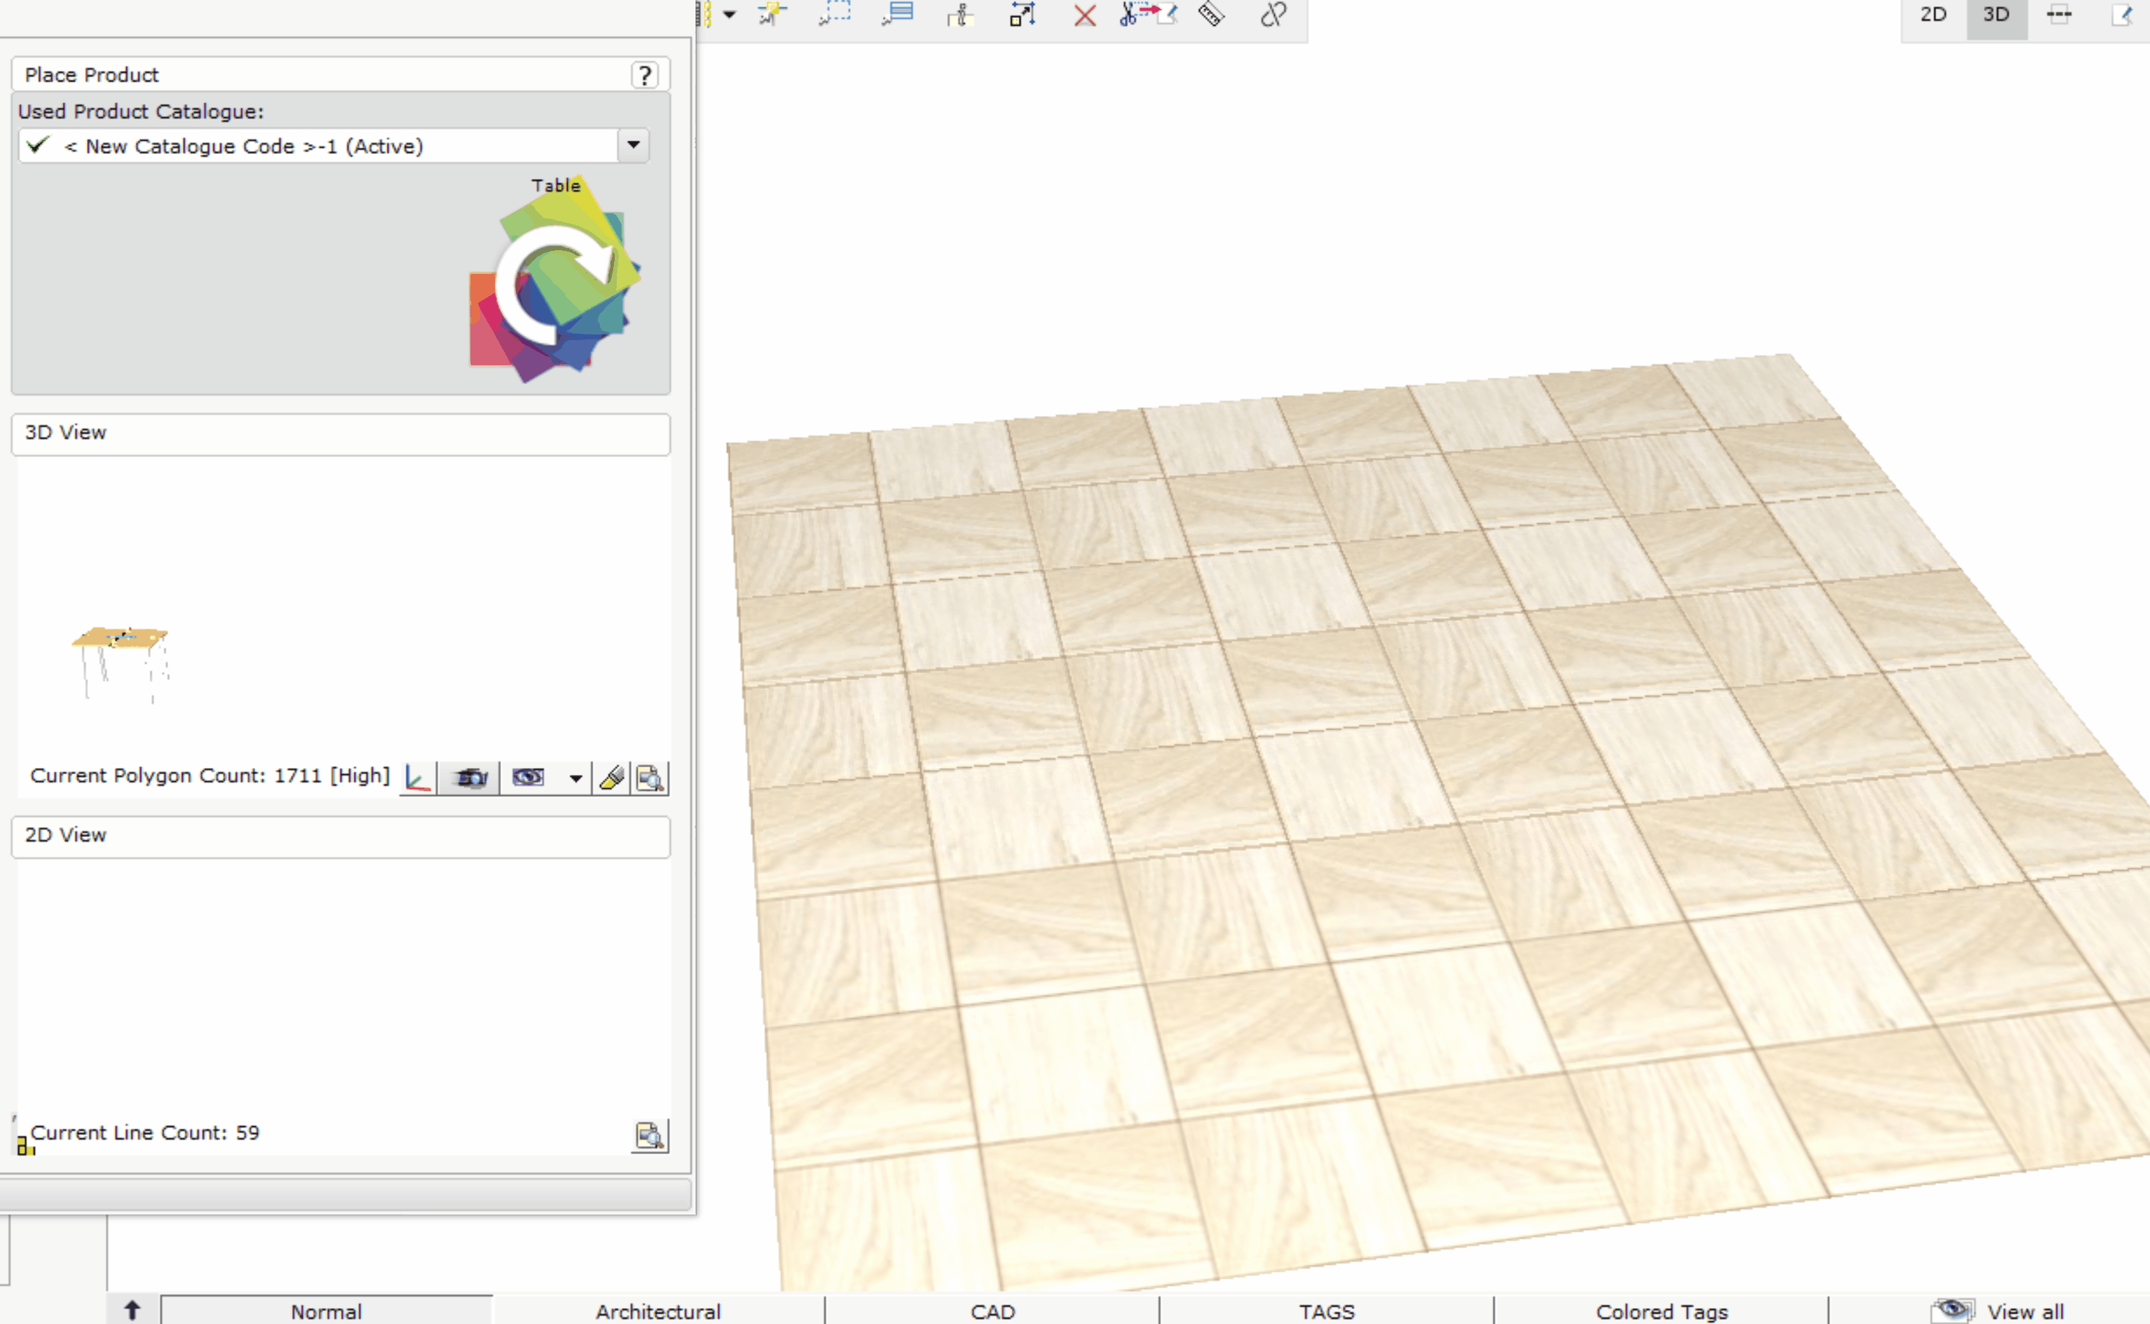Click the Current Polygon Count text
The width and height of the screenshot is (2150, 1324).
point(209,776)
